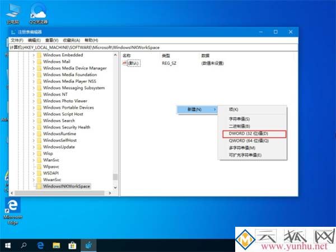
Task: Click the WSDAPI folder icon
Action: click(x=39, y=173)
